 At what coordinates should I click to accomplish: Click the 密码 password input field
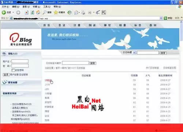pyautogui.click(x=20, y=66)
